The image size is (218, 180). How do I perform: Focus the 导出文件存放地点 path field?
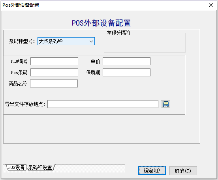pyautogui.click(x=103, y=104)
